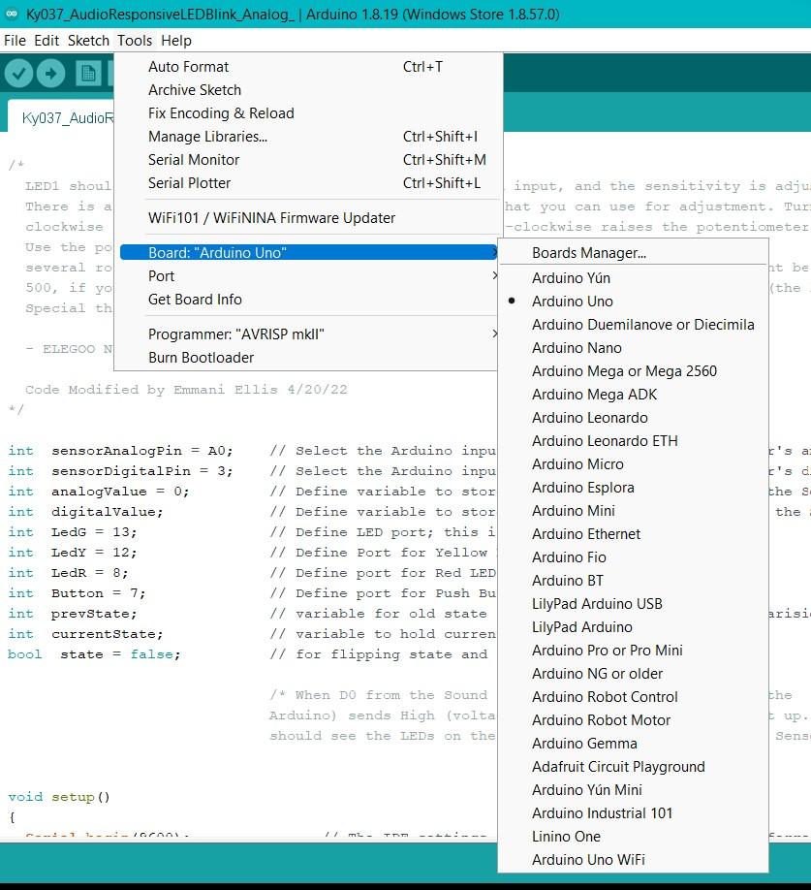811x890 pixels.
Task: Choose Auto Format from Tools menu
Action: point(308,67)
